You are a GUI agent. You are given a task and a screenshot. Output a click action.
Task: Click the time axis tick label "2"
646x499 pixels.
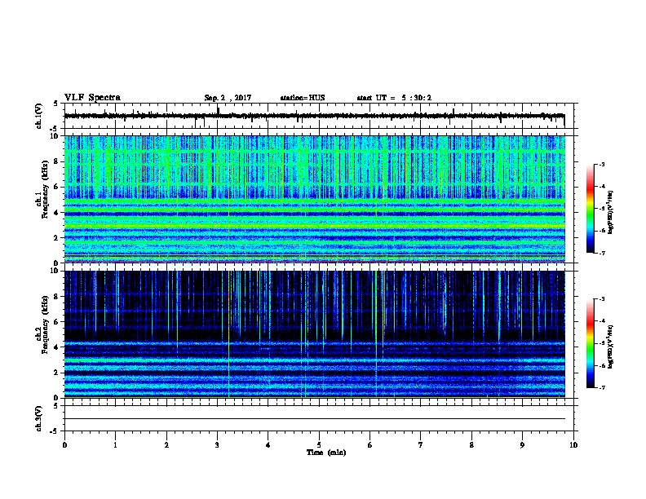point(166,445)
